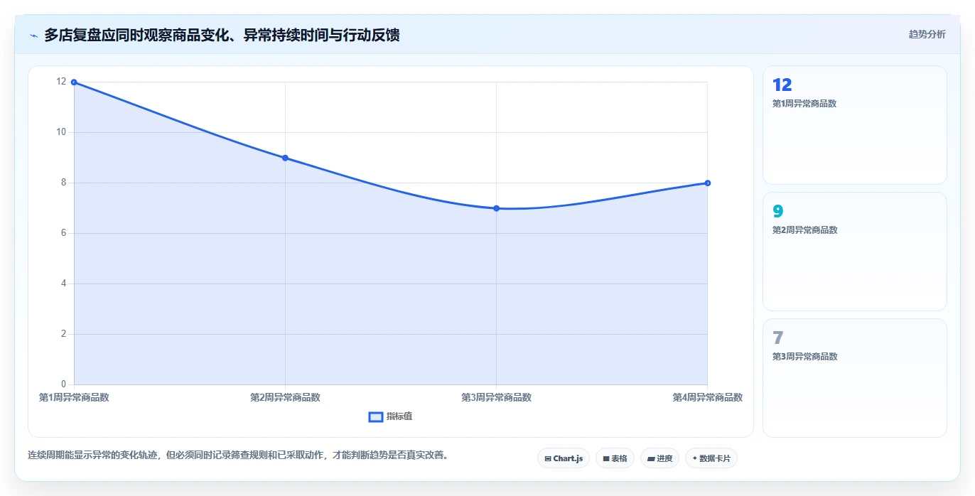Click the lightning icon beside the title
The width and height of the screenshot is (975, 496).
[33, 36]
